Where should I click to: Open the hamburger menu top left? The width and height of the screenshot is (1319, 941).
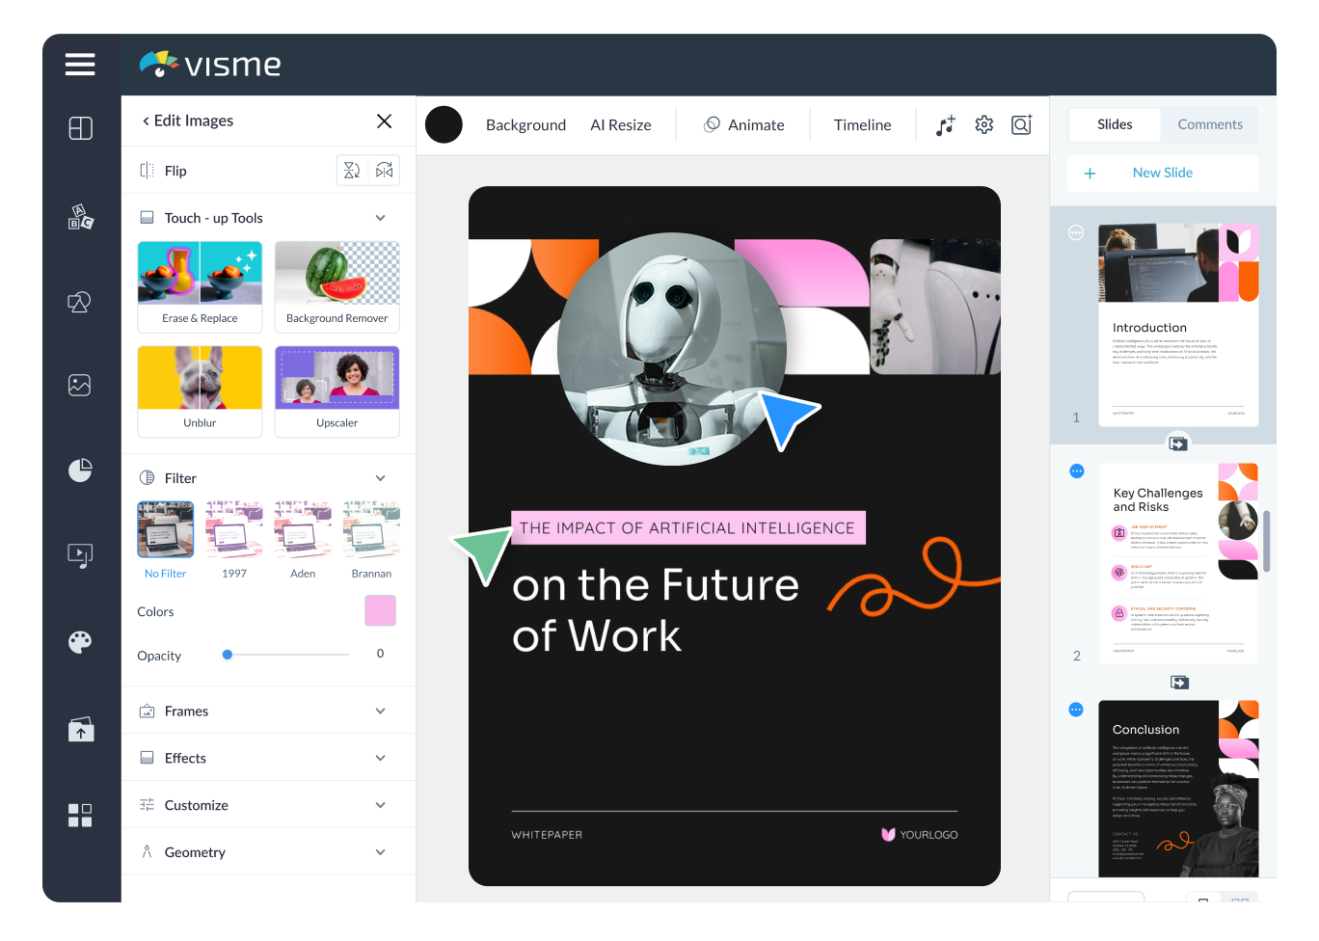pos(80,65)
